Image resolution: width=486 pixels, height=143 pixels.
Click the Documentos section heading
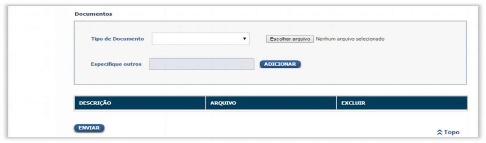(93, 14)
